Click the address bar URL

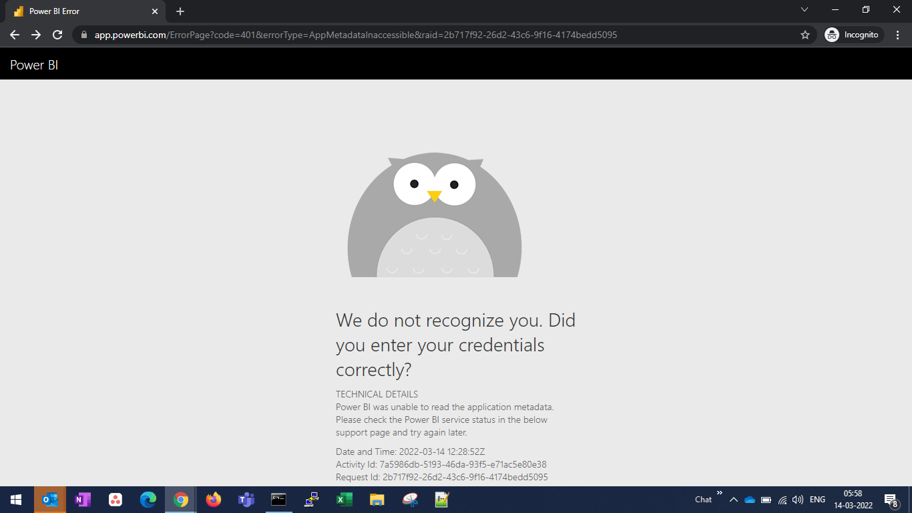pos(356,35)
